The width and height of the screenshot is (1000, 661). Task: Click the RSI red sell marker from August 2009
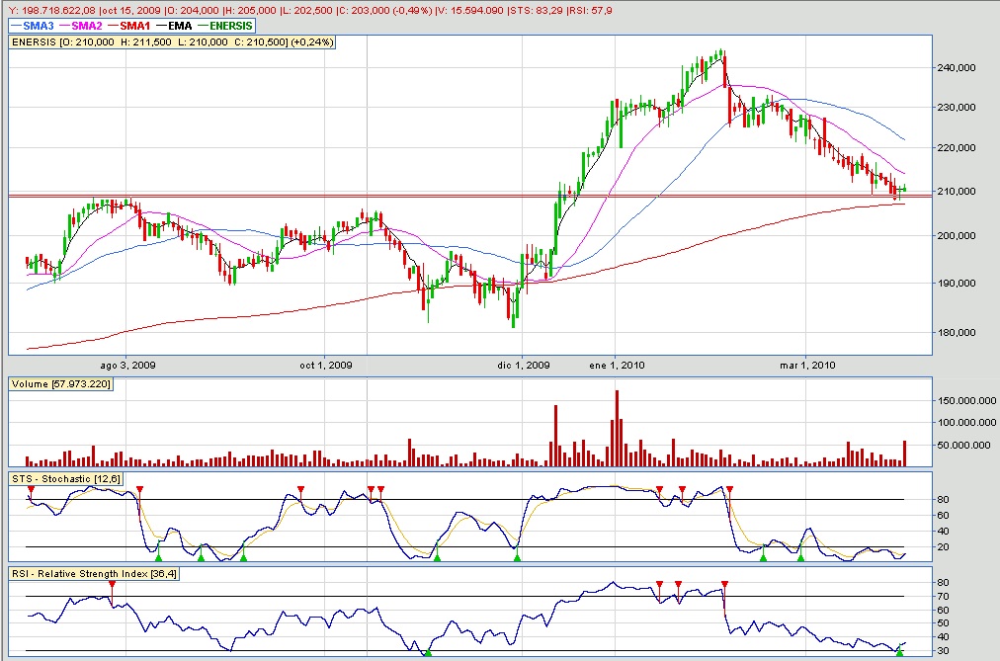pos(113,584)
